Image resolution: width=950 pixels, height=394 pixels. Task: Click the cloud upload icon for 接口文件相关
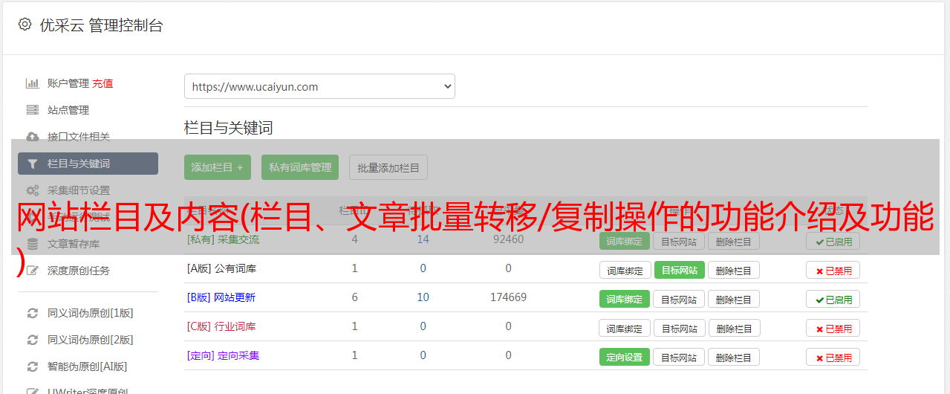click(x=33, y=137)
